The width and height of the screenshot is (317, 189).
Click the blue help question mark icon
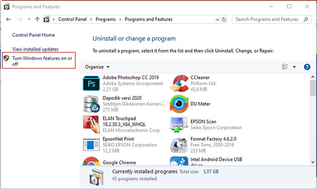pos(307,67)
